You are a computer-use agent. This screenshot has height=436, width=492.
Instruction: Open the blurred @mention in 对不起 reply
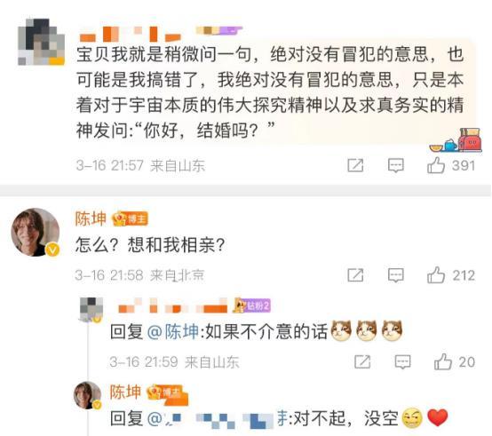218,418
